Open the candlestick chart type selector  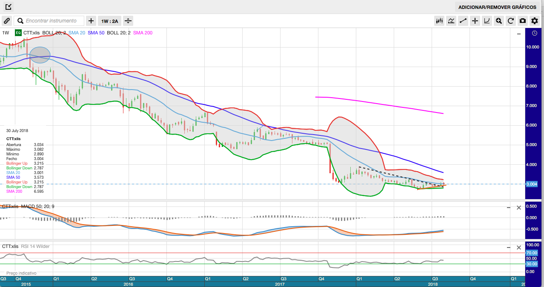[x=440, y=21]
